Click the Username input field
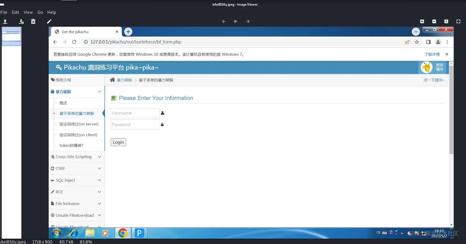 [x=135, y=113]
